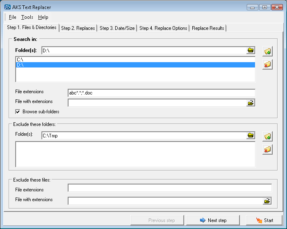The height and width of the screenshot is (229, 287).
Task: Toggle the Browse sub-folders checkbox
Action: click(18, 112)
